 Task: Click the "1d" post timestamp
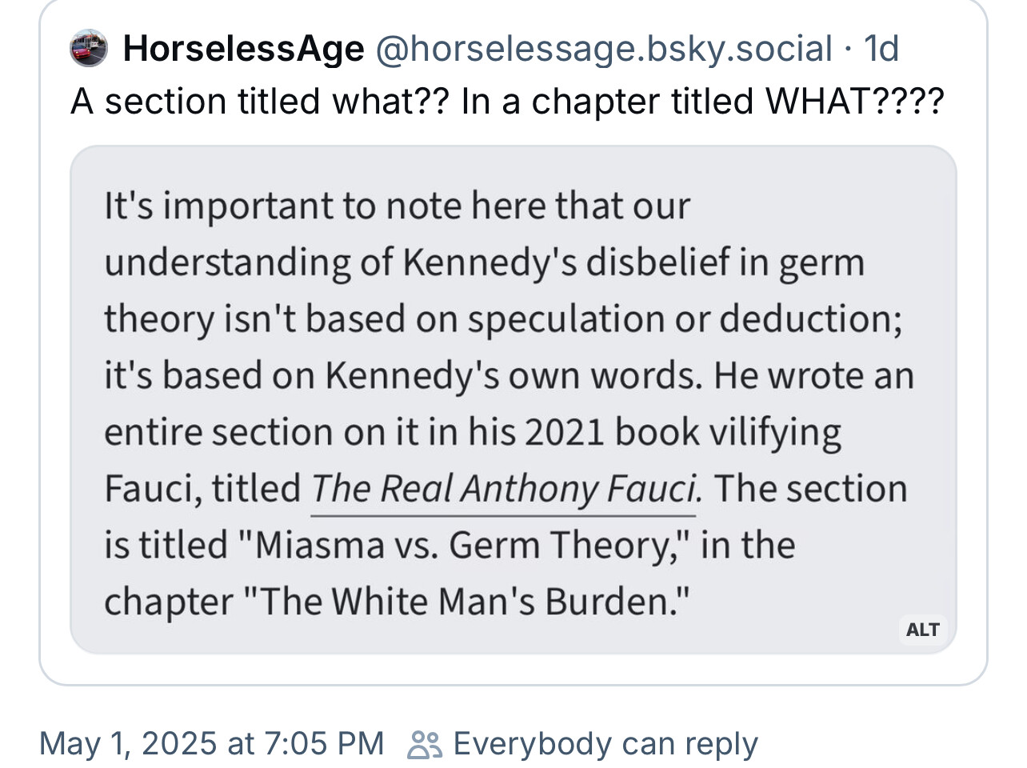pos(881,49)
